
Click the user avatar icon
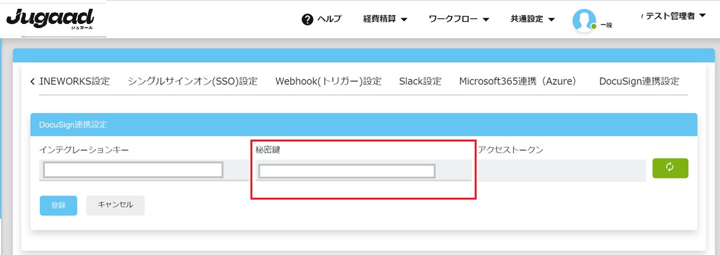[584, 20]
